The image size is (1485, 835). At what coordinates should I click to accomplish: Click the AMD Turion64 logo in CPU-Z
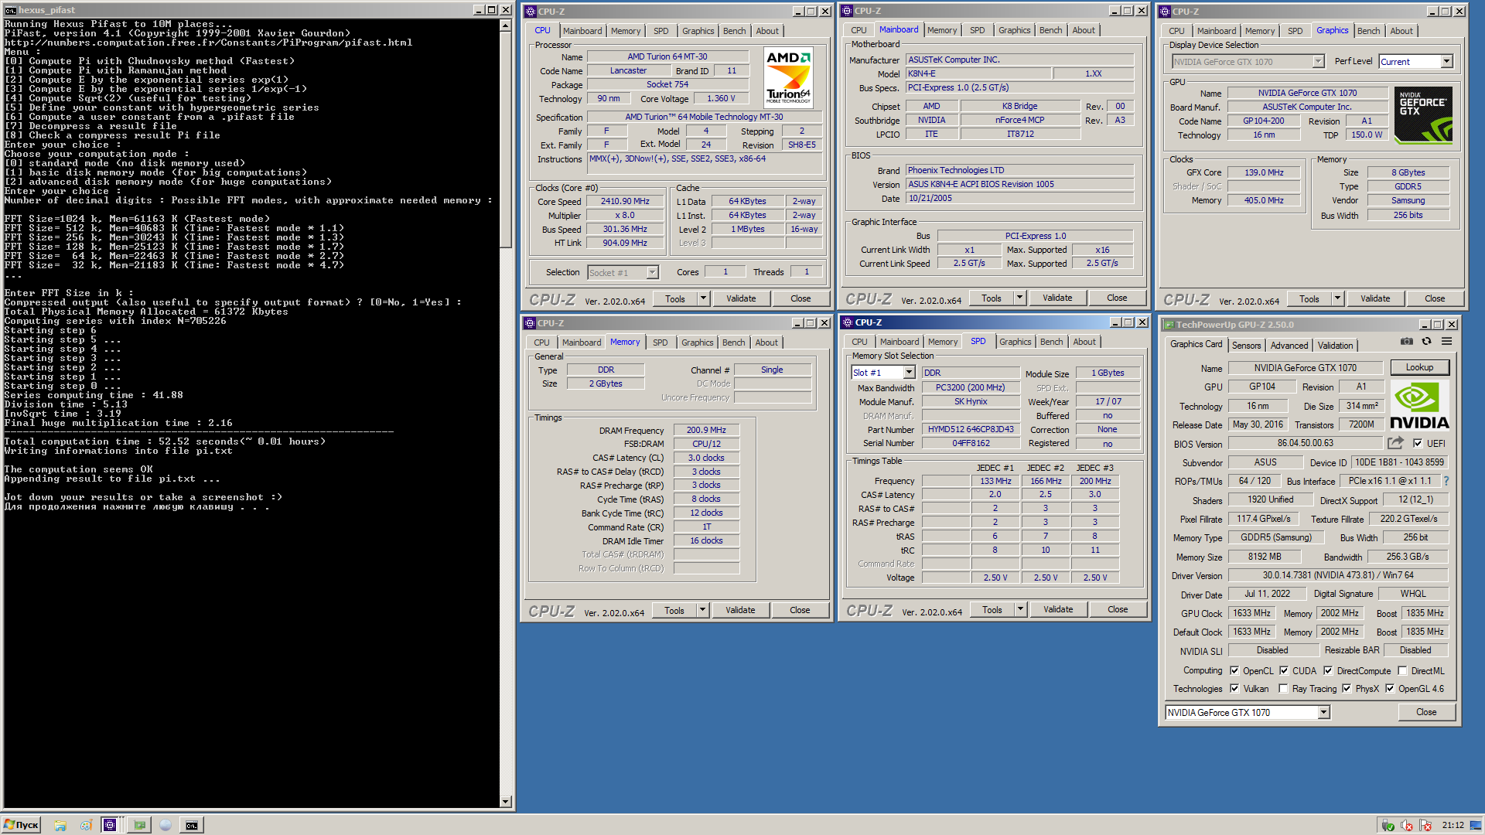(x=788, y=77)
